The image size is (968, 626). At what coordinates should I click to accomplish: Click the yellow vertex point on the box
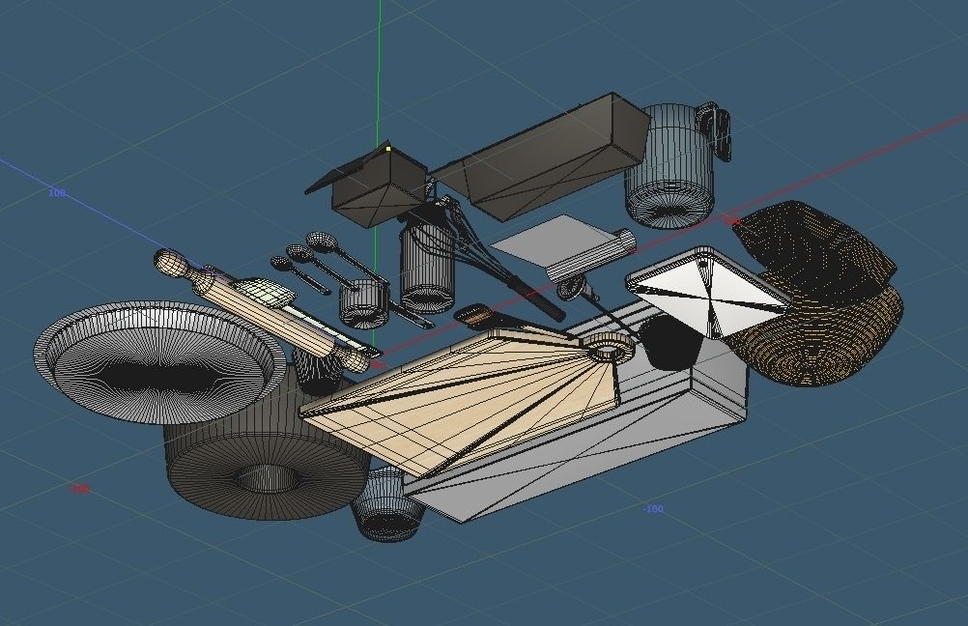click(388, 149)
